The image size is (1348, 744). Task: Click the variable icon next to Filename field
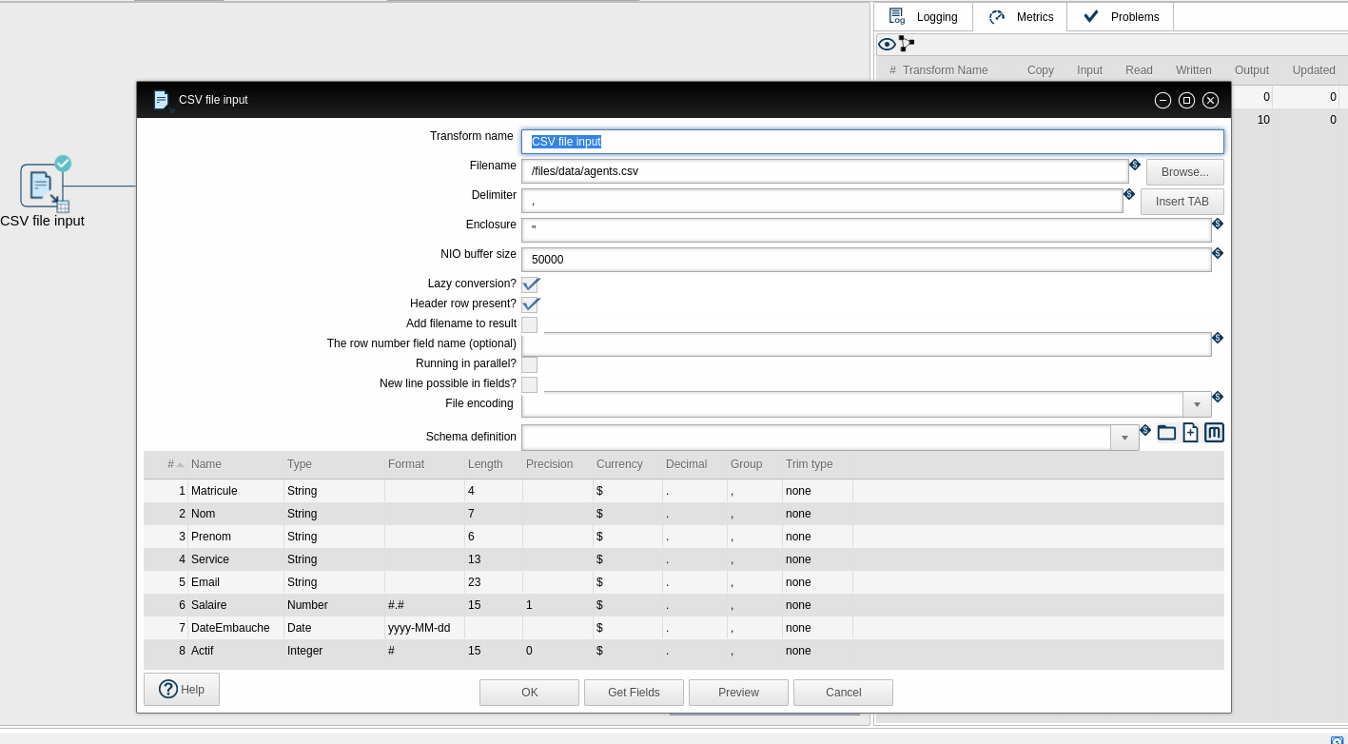pos(1134,165)
